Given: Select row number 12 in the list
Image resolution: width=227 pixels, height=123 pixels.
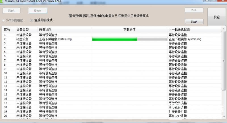Looking at the screenshot, I should coord(5,82).
